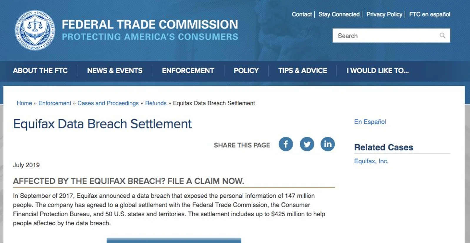Open the About the FTC menu
470x243 pixels.
click(40, 71)
